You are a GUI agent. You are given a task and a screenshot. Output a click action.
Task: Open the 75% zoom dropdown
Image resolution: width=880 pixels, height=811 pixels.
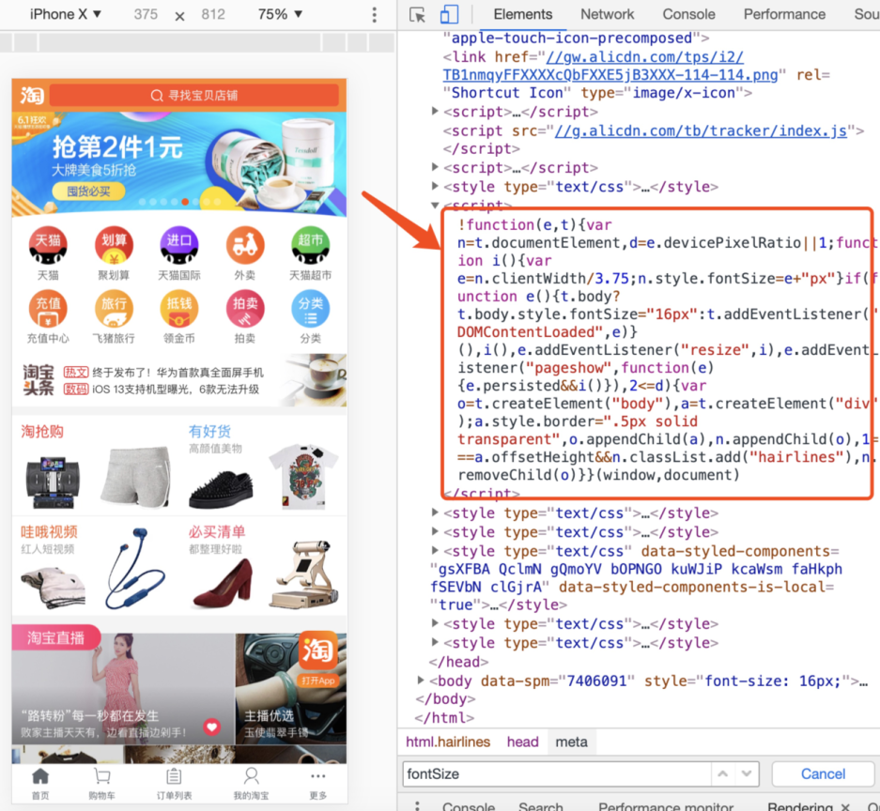(x=280, y=15)
